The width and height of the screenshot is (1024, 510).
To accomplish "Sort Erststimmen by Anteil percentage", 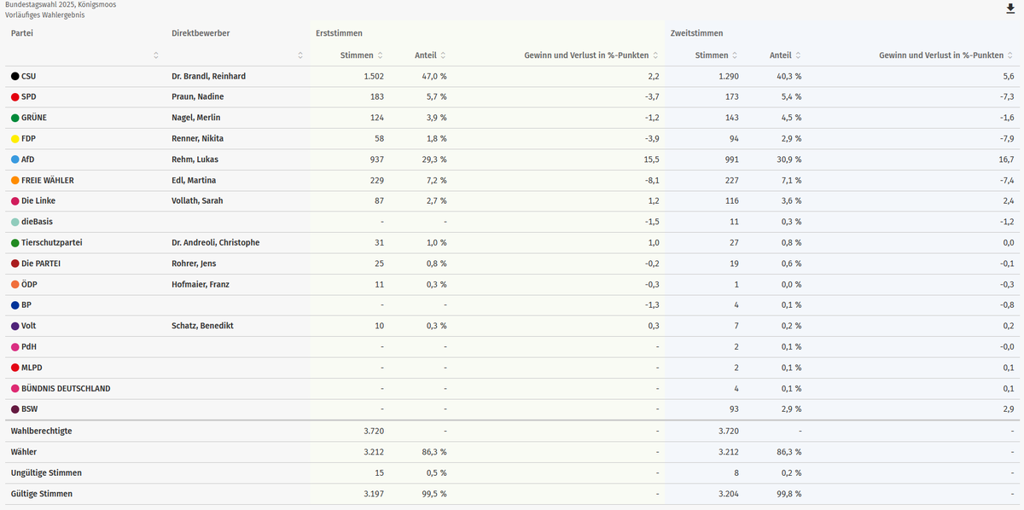I will pyautogui.click(x=444, y=55).
